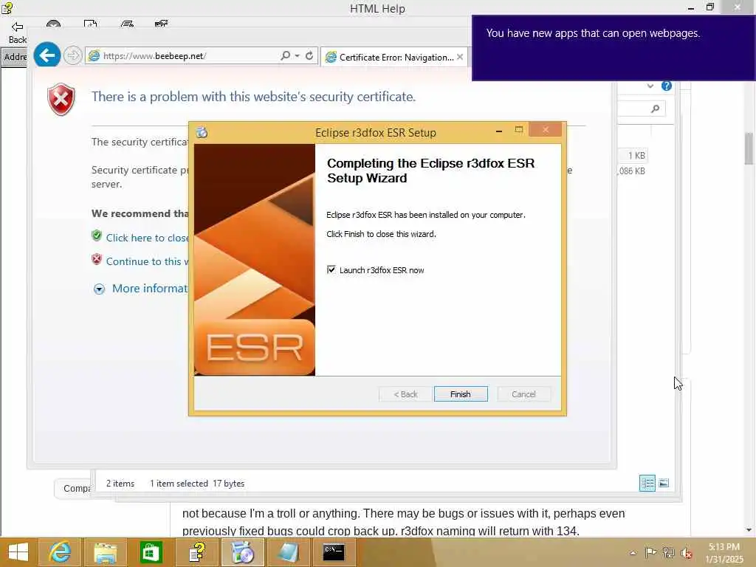Click the muted volume tray icon

(x=686, y=553)
